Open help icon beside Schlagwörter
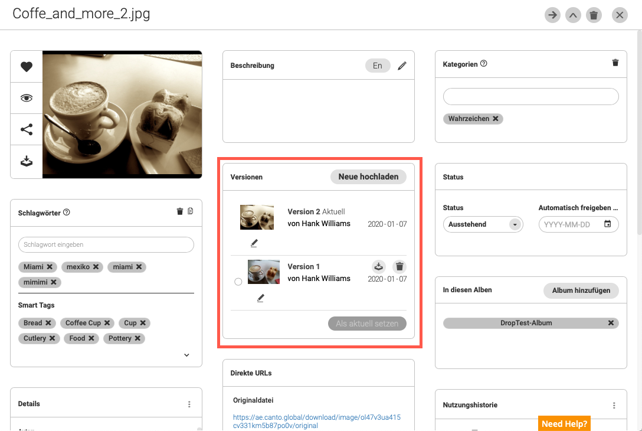This screenshot has width=642, height=431. (x=67, y=212)
